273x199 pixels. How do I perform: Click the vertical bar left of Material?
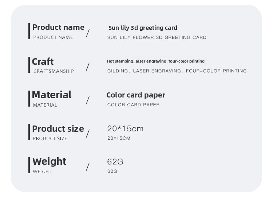pyautogui.click(x=29, y=99)
